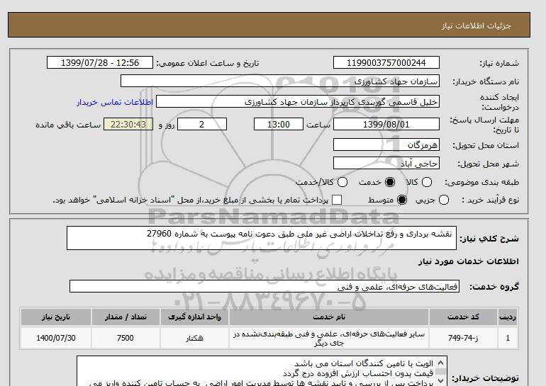This screenshot has width=546, height=386.
Task: Click the buyer notes scrollbar thumb
Action: click(441, 372)
